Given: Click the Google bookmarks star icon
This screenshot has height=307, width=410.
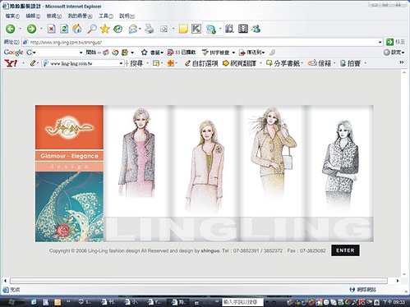Looking at the screenshot, I should (145, 53).
